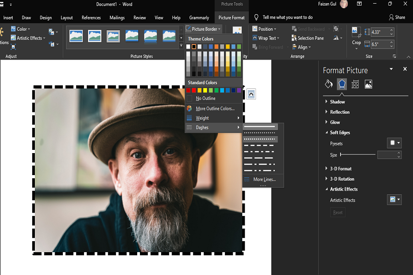Open the Soft Edges Presets dropdown

(x=394, y=143)
